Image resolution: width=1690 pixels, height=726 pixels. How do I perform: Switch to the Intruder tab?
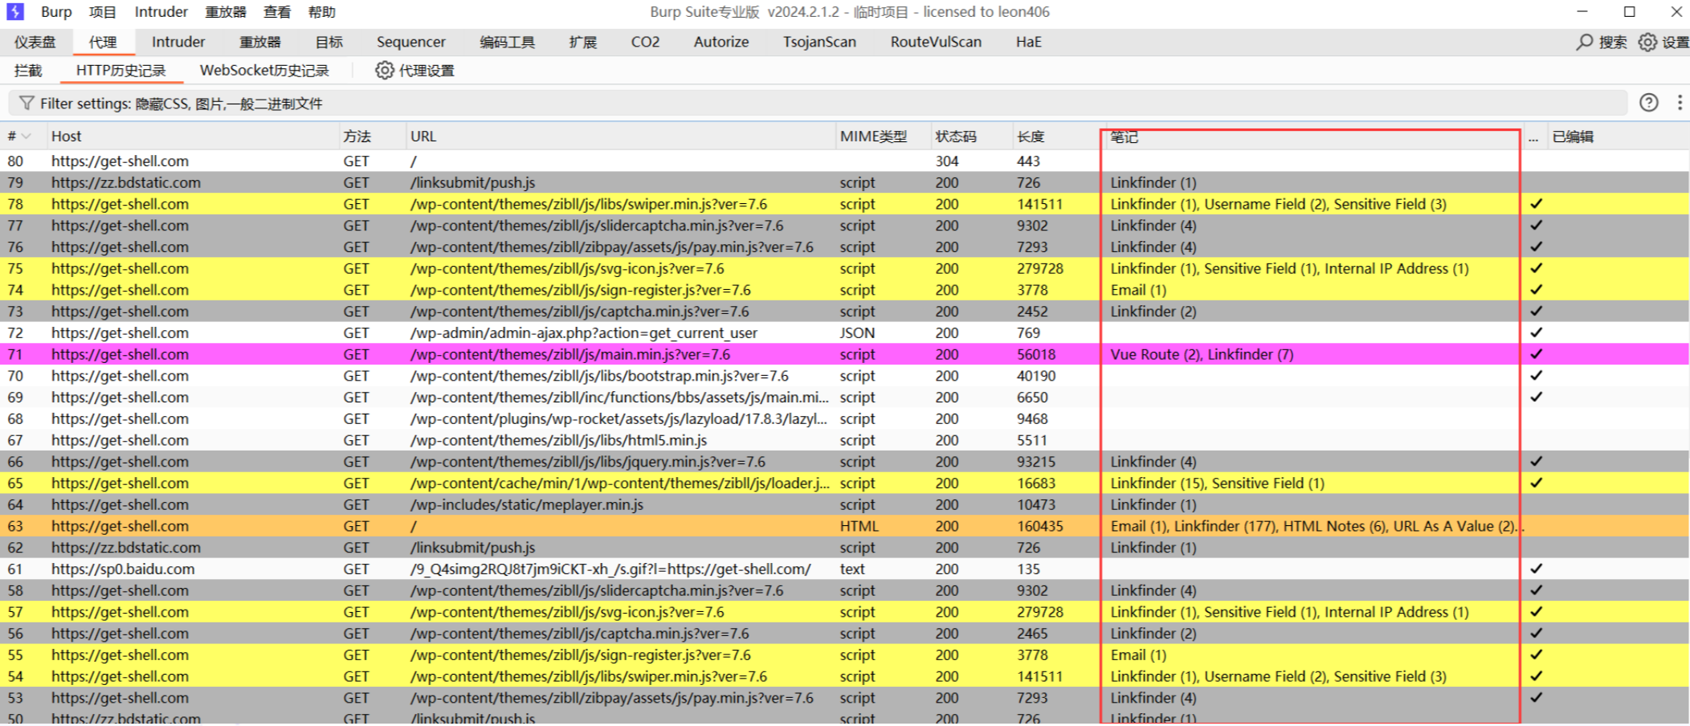(x=178, y=42)
